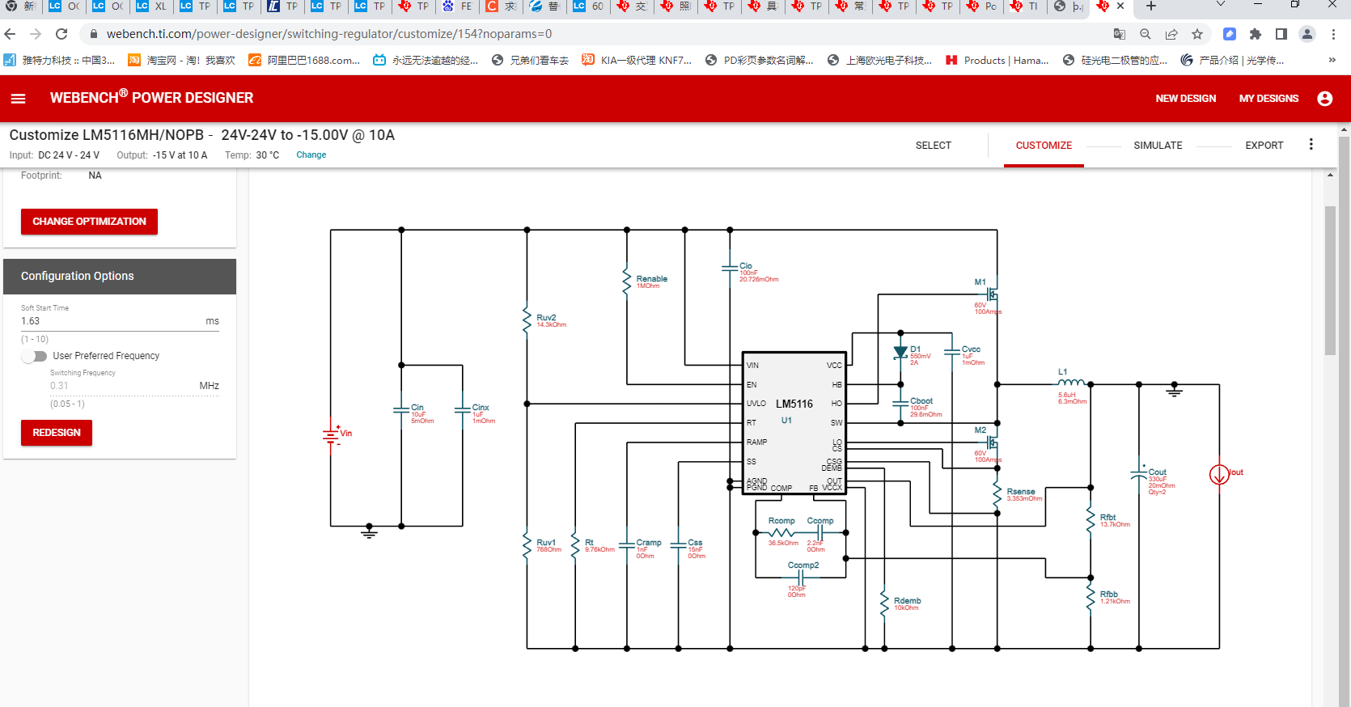Screen dimensions: 1351x707
Task: Open the Chrome profile avatar
Action: [1307, 34]
